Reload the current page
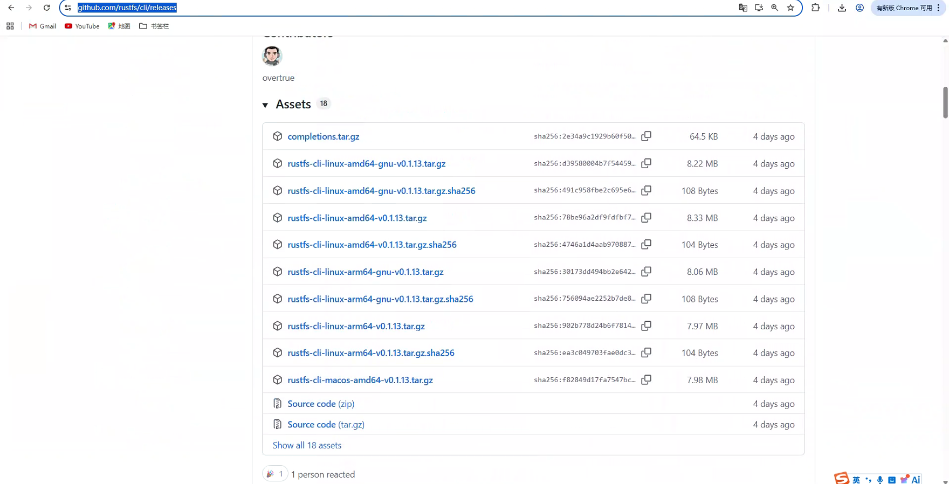 click(47, 8)
